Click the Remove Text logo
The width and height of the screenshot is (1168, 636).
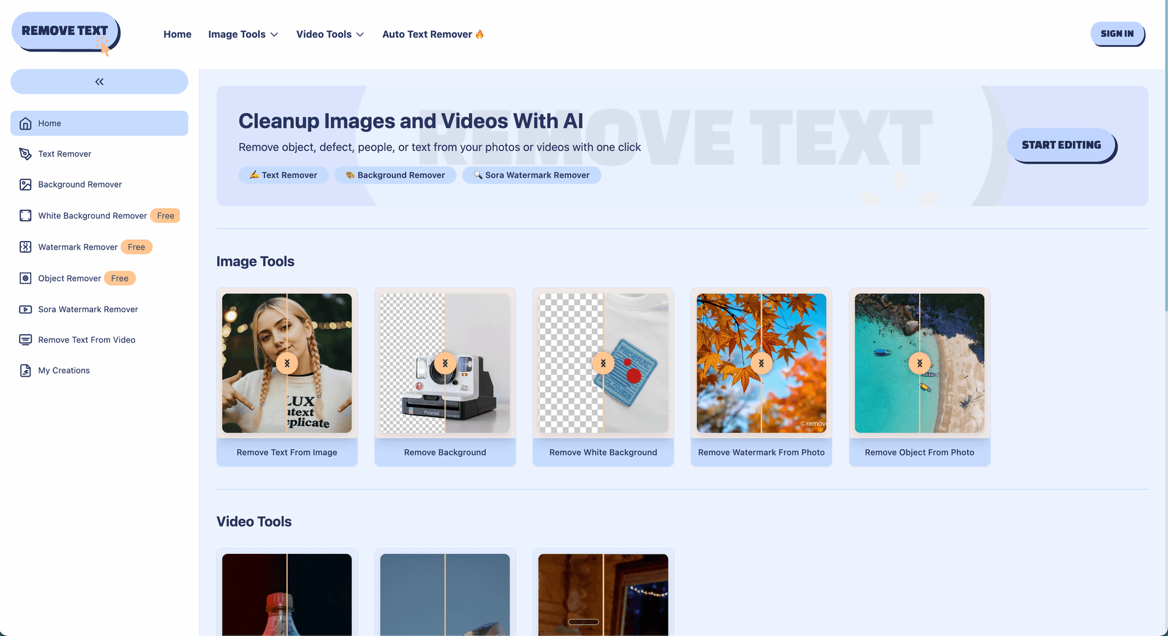point(65,32)
